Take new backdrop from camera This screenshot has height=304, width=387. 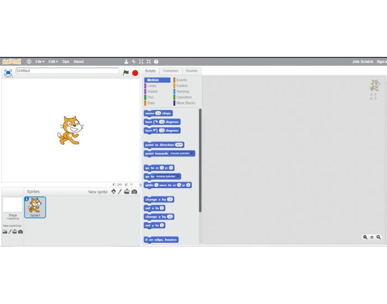(x=20, y=232)
